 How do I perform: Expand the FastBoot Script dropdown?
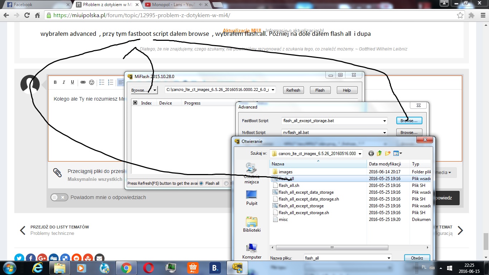(x=384, y=121)
